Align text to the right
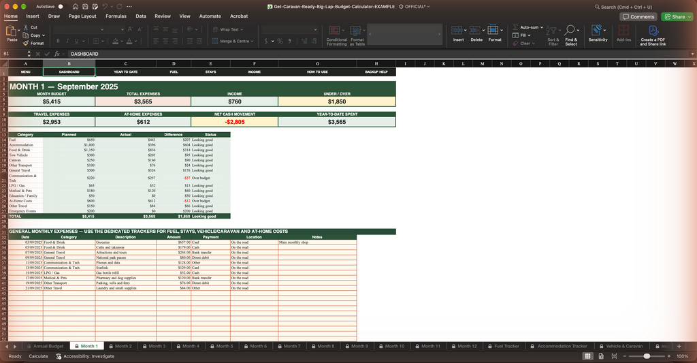 click(175, 41)
